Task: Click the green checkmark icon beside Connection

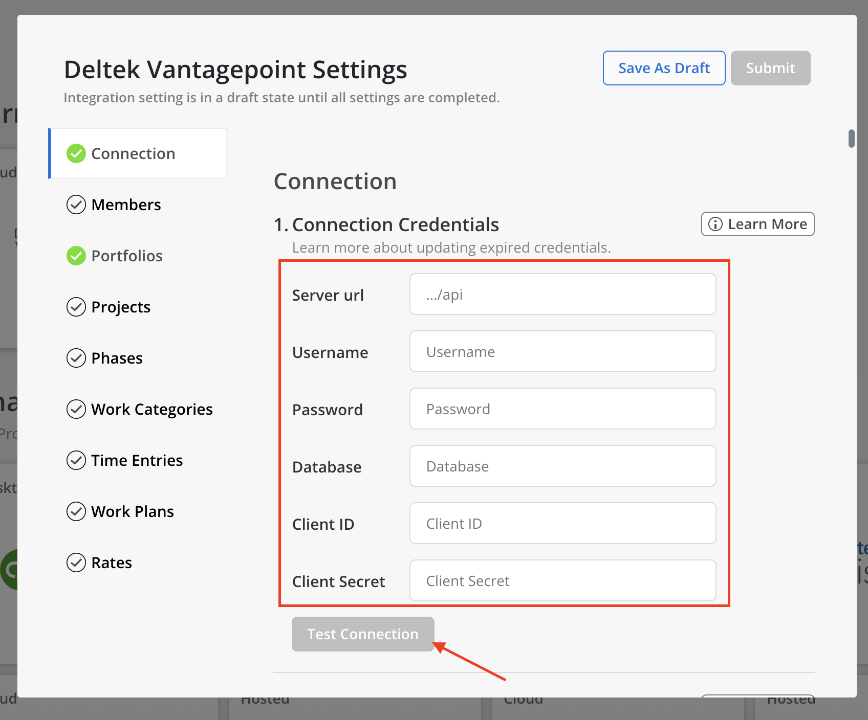Action: click(76, 153)
